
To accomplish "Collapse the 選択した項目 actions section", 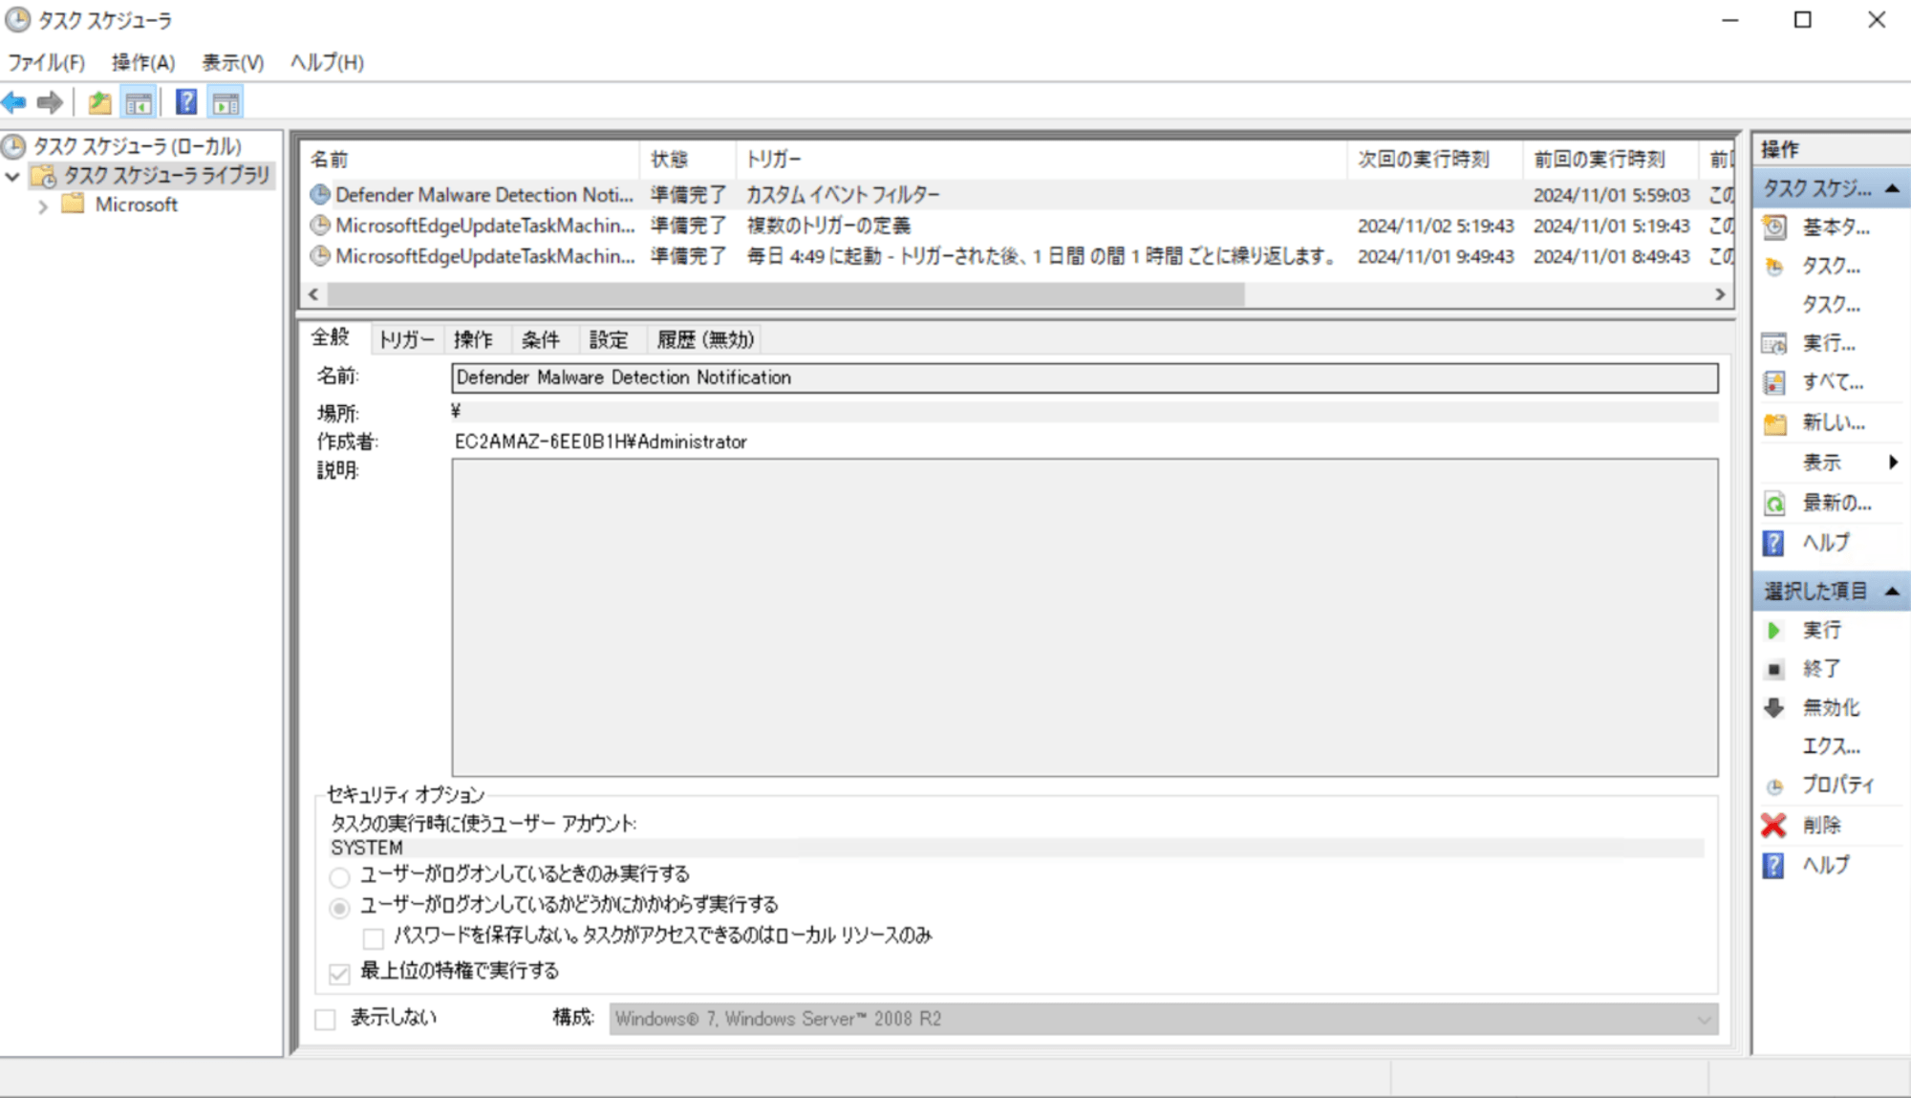I will coord(1892,592).
